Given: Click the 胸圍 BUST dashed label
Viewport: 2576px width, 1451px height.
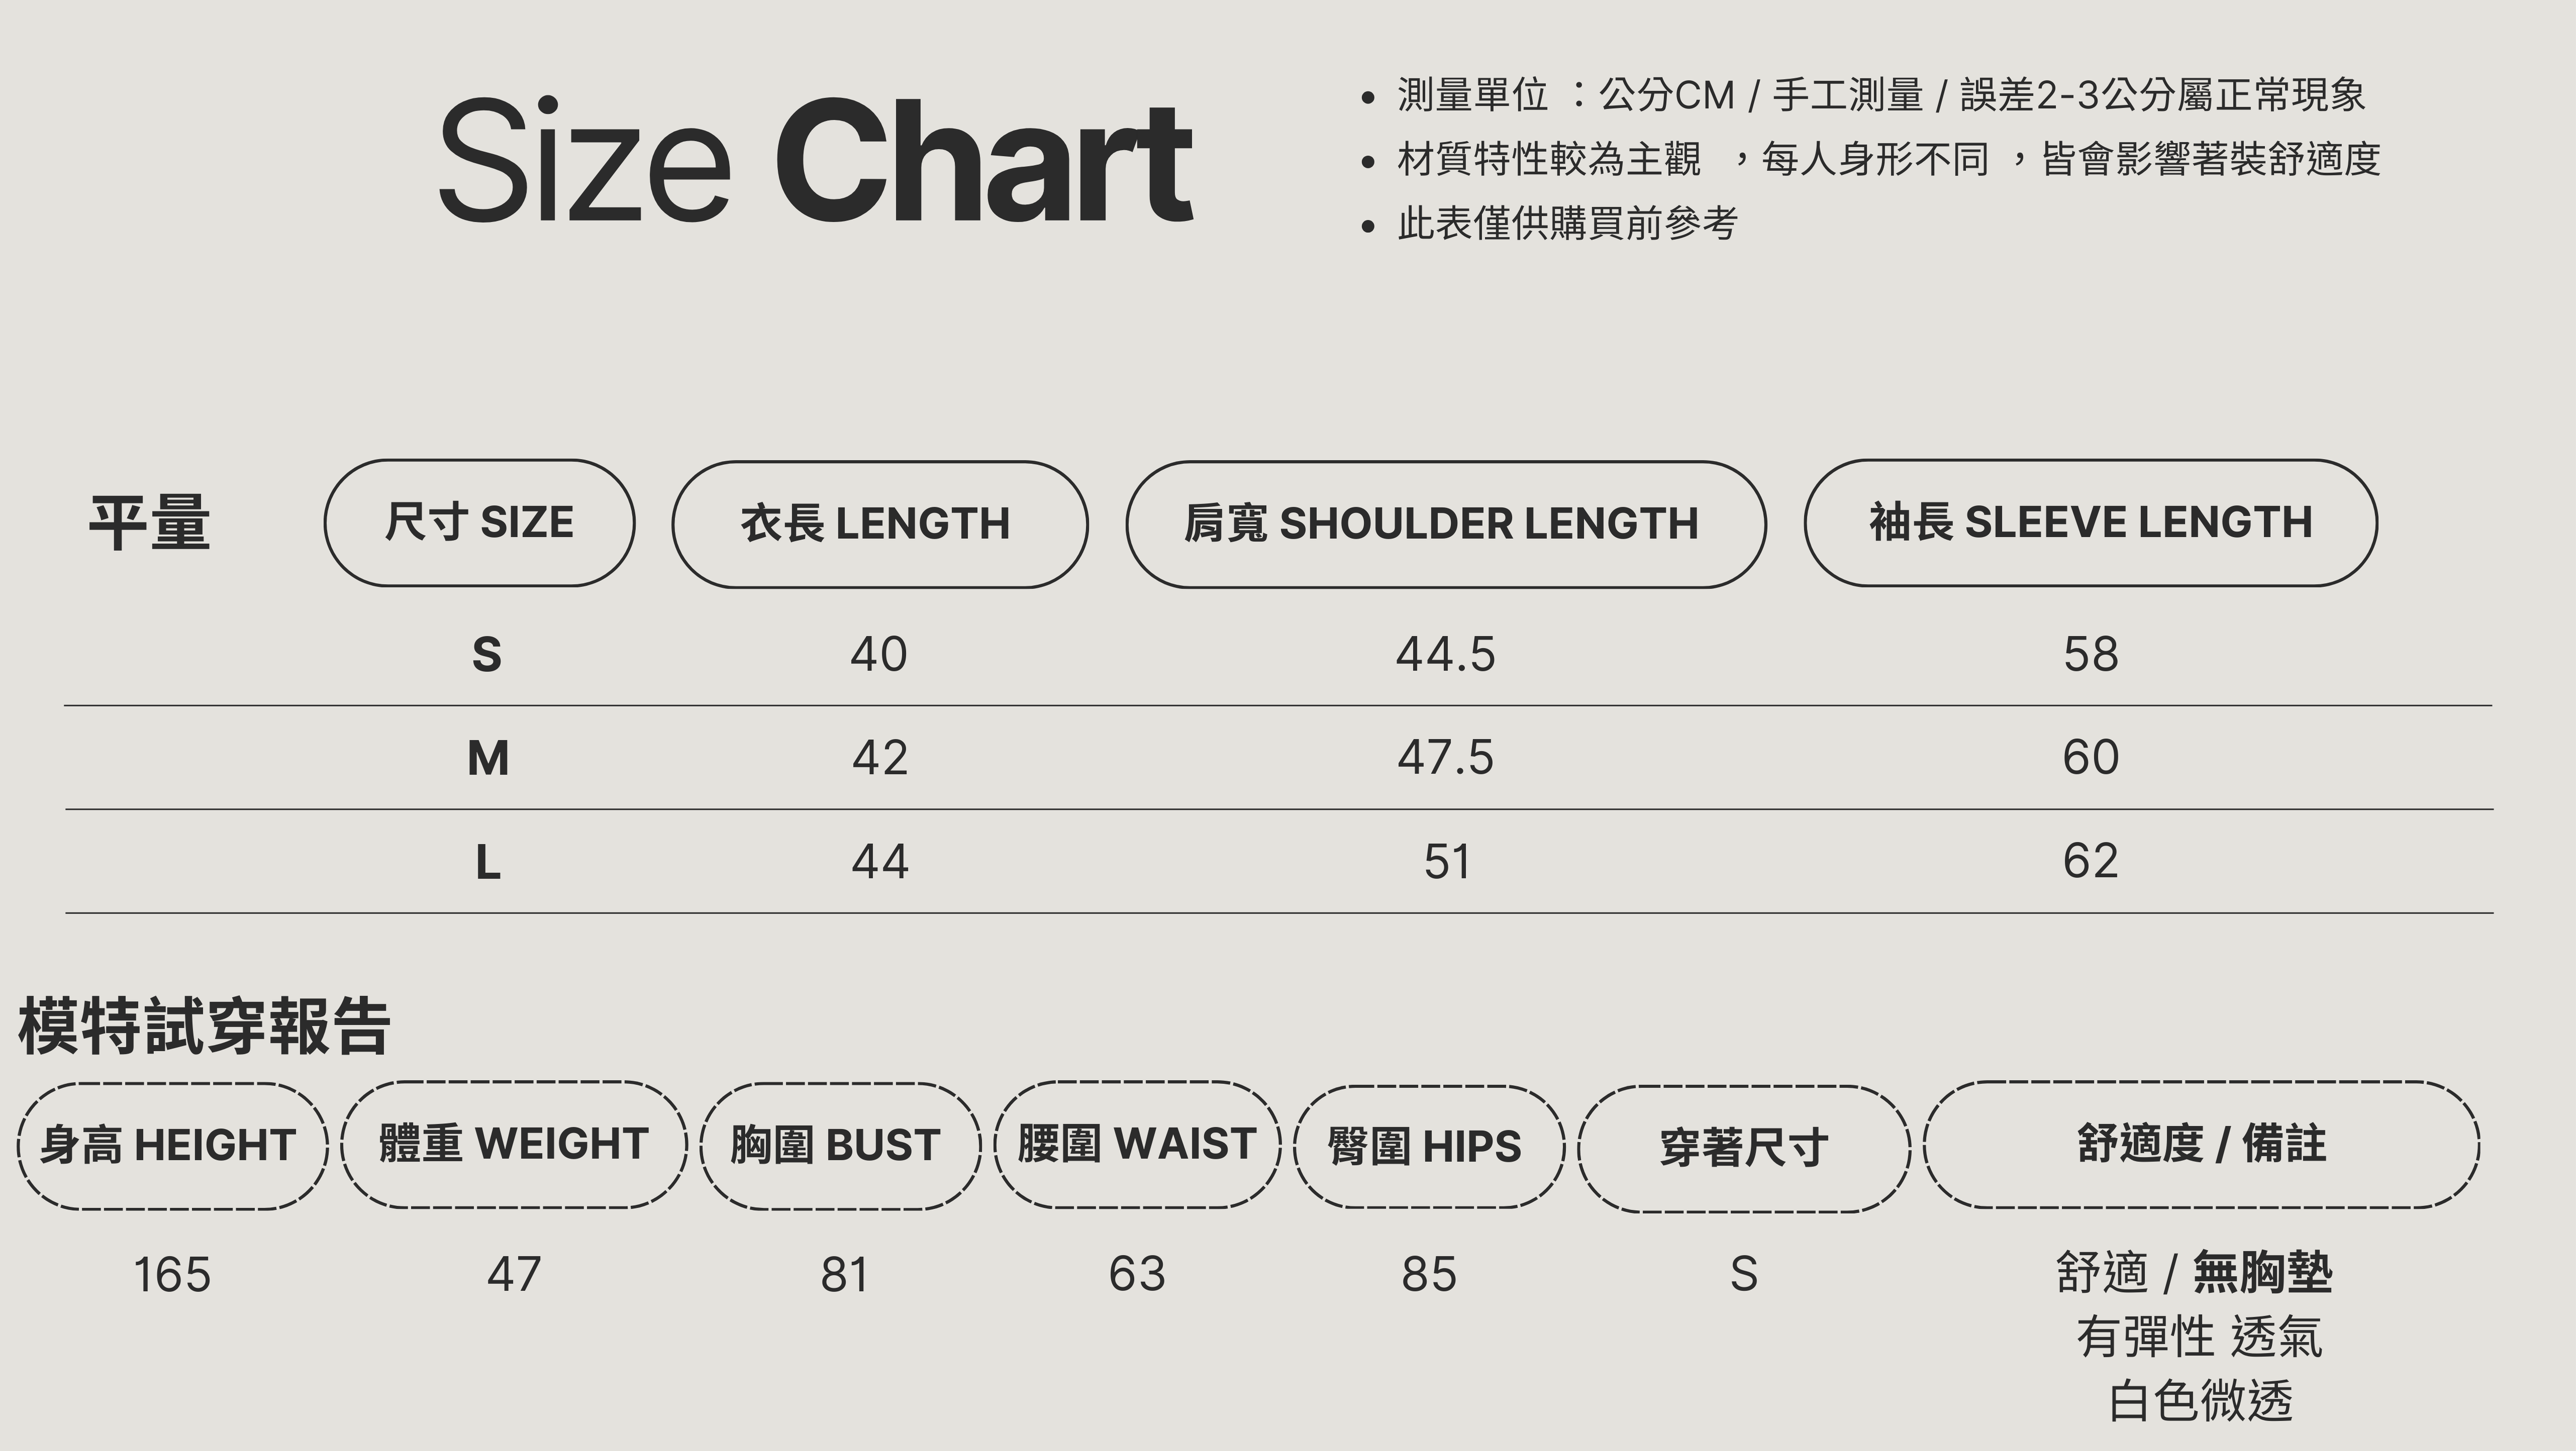Looking at the screenshot, I should pyautogui.click(x=839, y=1146).
